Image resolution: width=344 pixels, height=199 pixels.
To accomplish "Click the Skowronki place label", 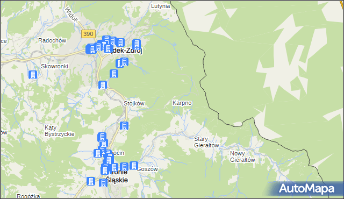I will click(x=55, y=66).
